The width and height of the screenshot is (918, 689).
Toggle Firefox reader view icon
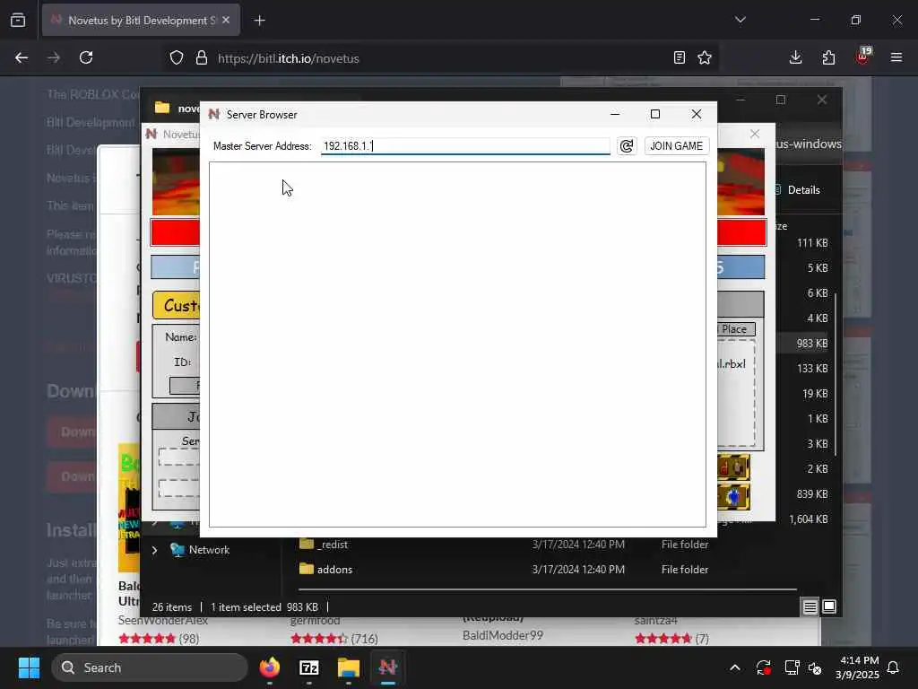(680, 57)
